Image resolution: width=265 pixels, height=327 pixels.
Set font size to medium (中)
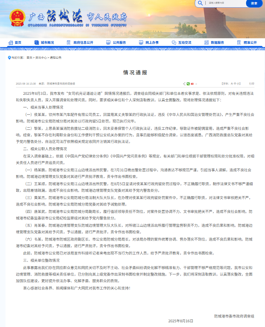click(x=235, y=83)
